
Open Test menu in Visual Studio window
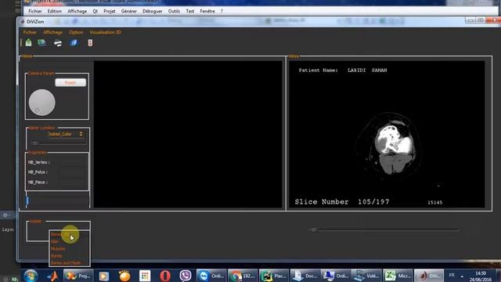click(x=189, y=11)
